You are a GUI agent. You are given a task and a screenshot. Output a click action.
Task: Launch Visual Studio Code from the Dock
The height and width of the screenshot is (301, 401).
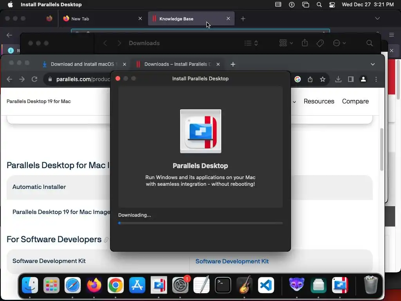click(266, 285)
